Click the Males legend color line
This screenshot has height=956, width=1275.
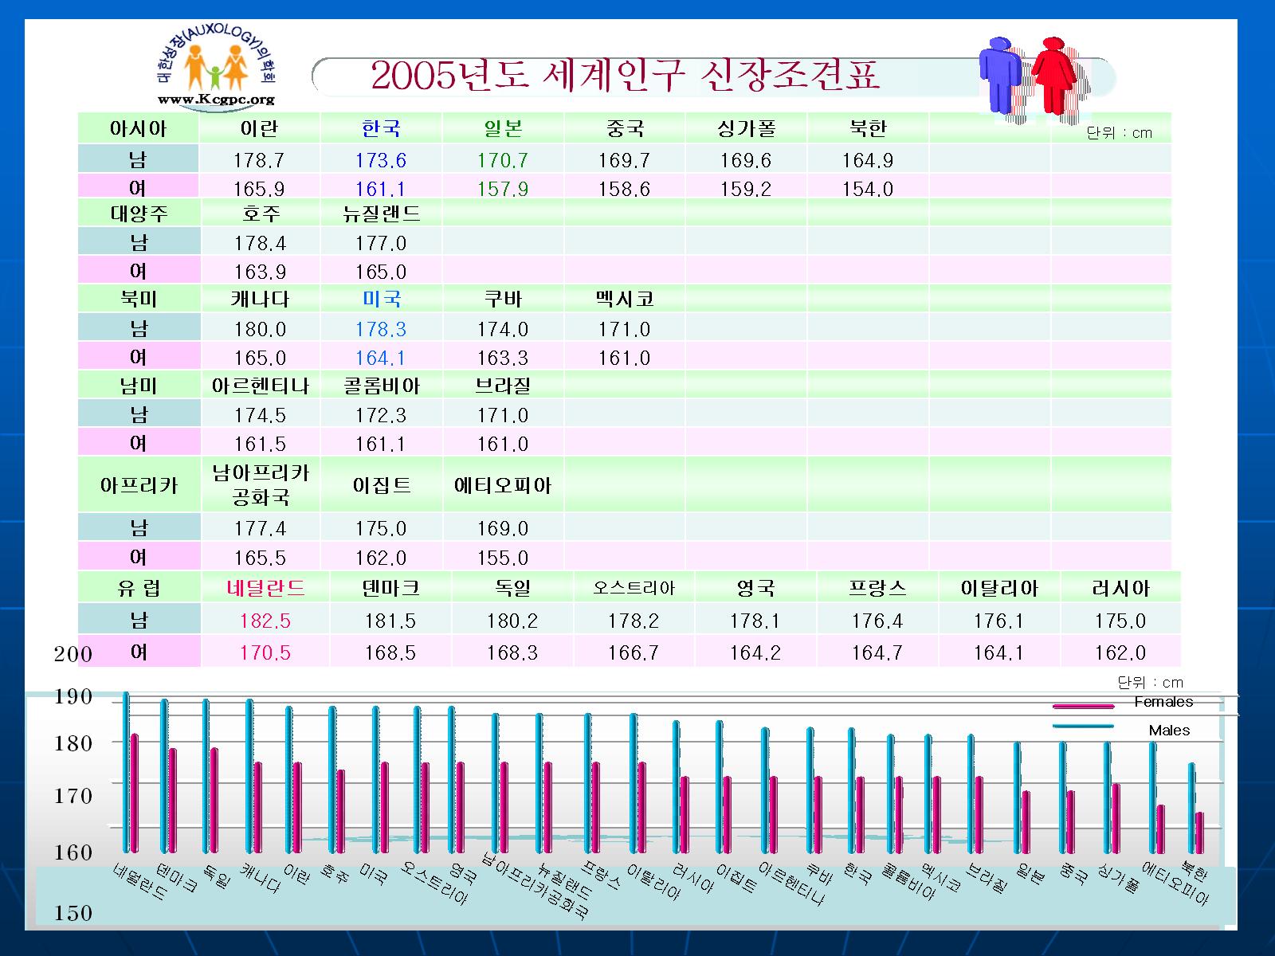point(1083,726)
